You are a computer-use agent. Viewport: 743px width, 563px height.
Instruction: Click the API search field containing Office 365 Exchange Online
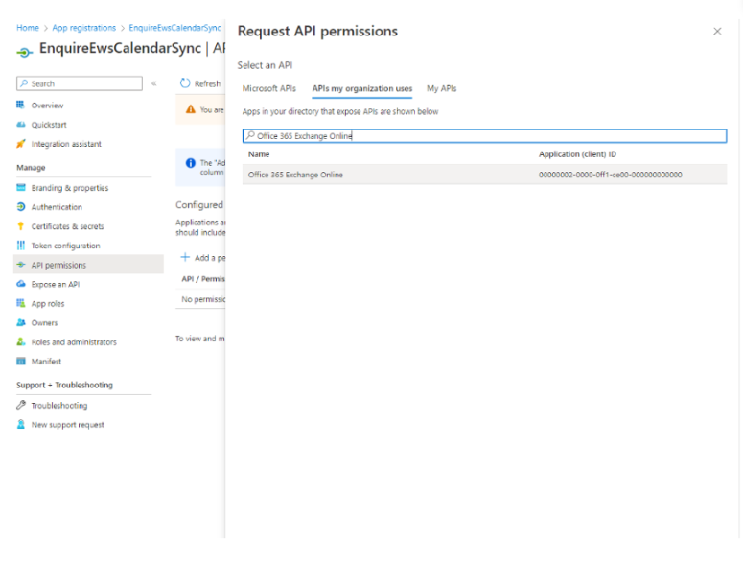[484, 135]
